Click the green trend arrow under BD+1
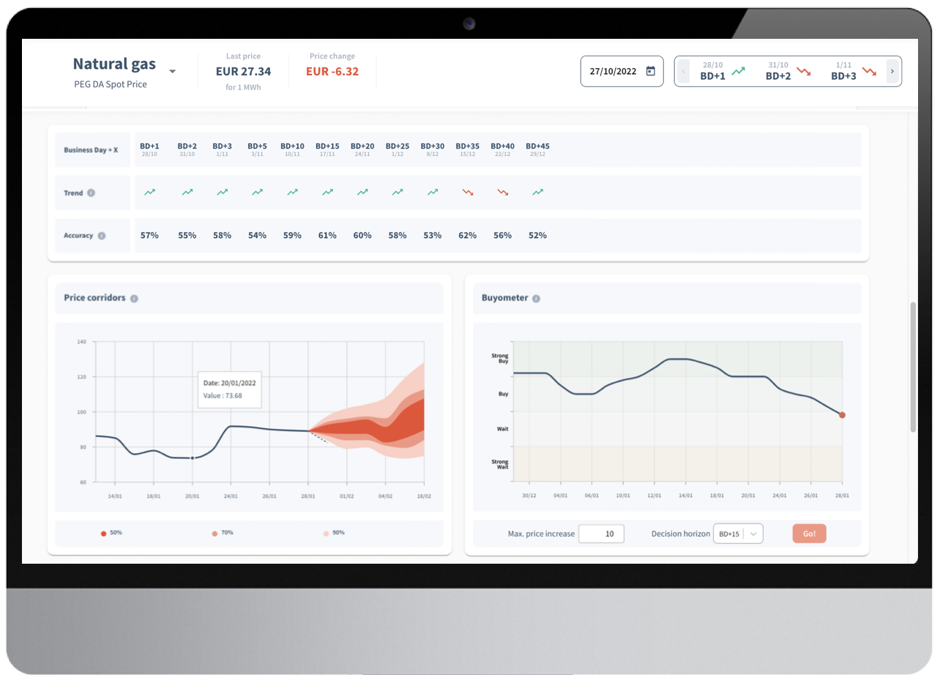 [x=150, y=192]
